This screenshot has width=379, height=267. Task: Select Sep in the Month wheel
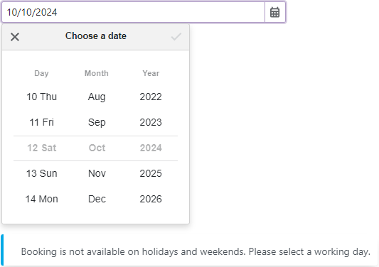[x=97, y=122]
